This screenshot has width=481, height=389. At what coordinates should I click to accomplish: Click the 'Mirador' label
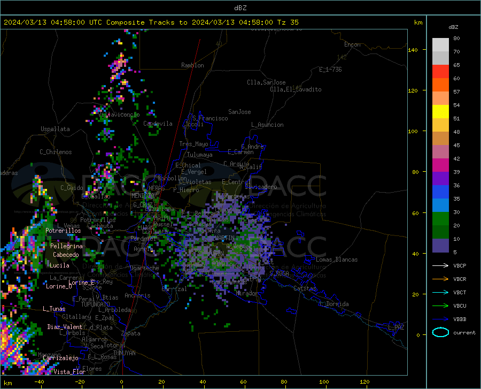(x=247, y=293)
